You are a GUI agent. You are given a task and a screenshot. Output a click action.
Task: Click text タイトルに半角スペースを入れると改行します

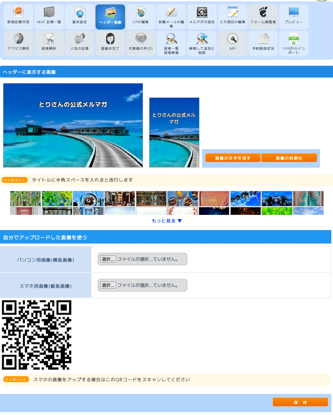coord(82,180)
